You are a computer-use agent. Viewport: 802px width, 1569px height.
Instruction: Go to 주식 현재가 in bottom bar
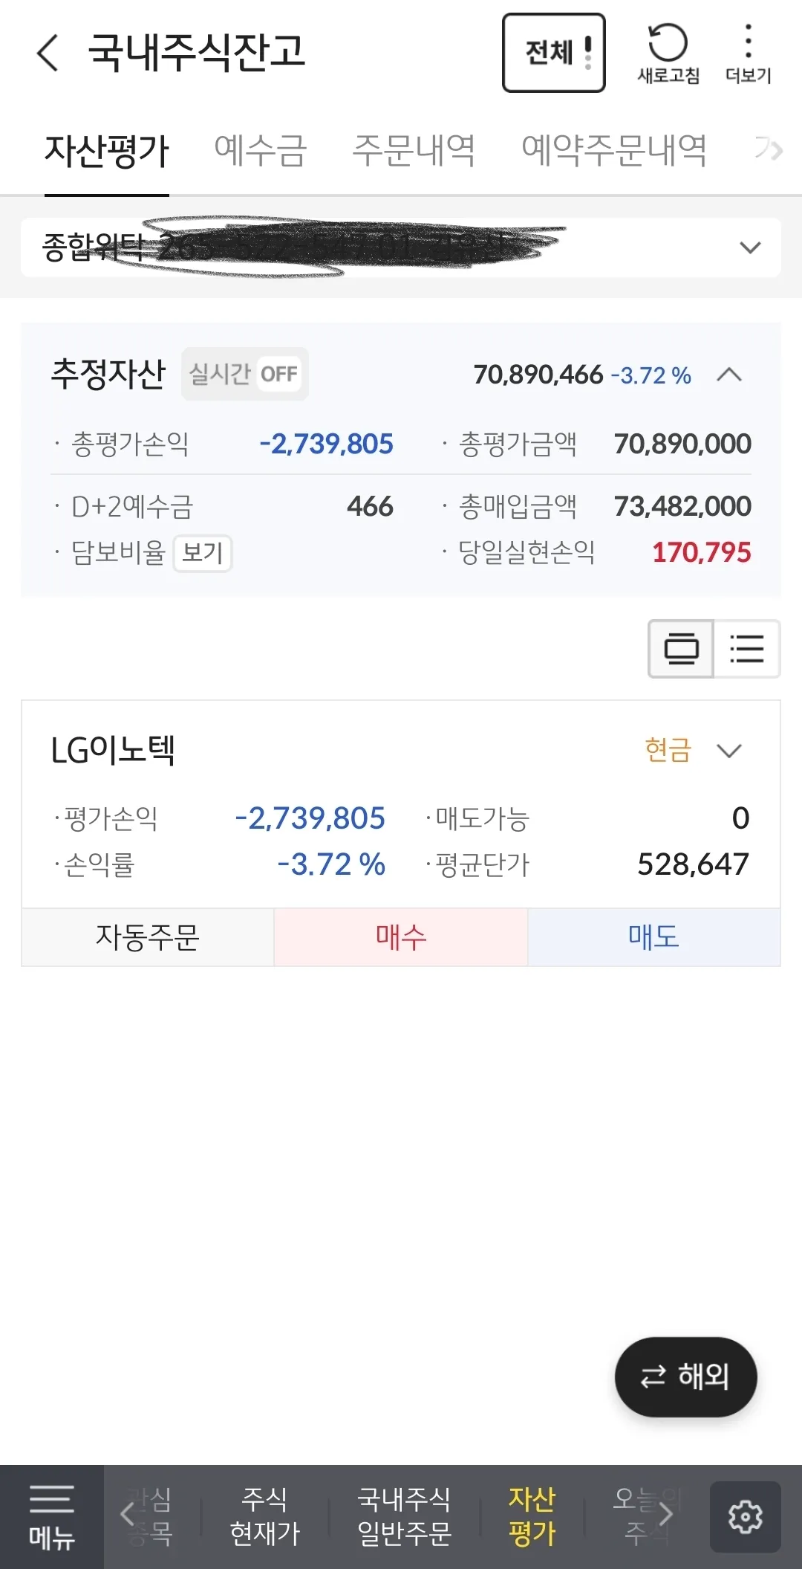click(265, 1517)
